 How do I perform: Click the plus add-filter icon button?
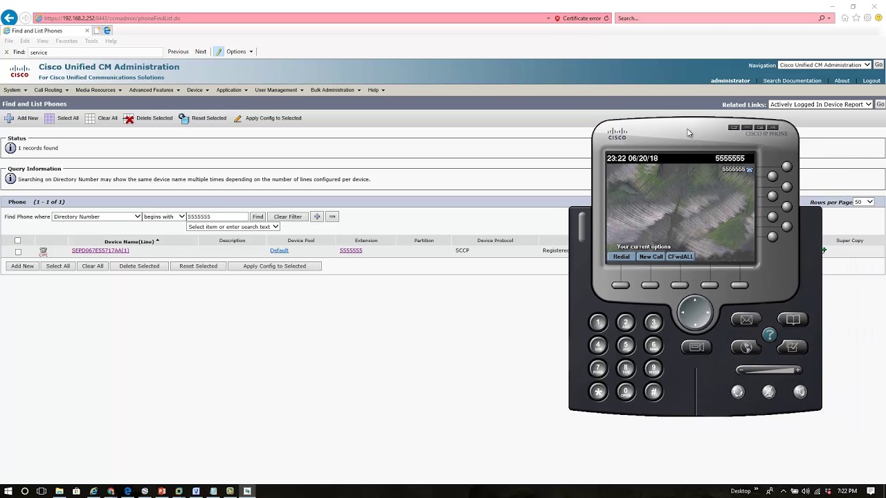pos(317,216)
